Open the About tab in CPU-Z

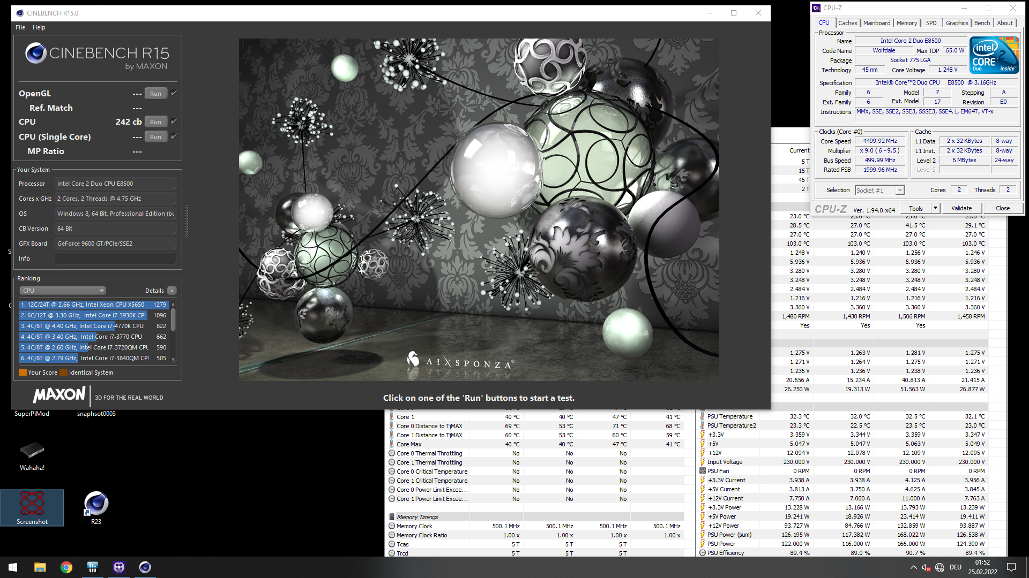[1005, 23]
